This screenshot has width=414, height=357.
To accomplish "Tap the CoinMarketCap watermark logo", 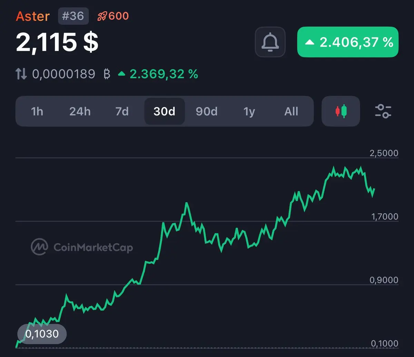I will (x=39, y=247).
